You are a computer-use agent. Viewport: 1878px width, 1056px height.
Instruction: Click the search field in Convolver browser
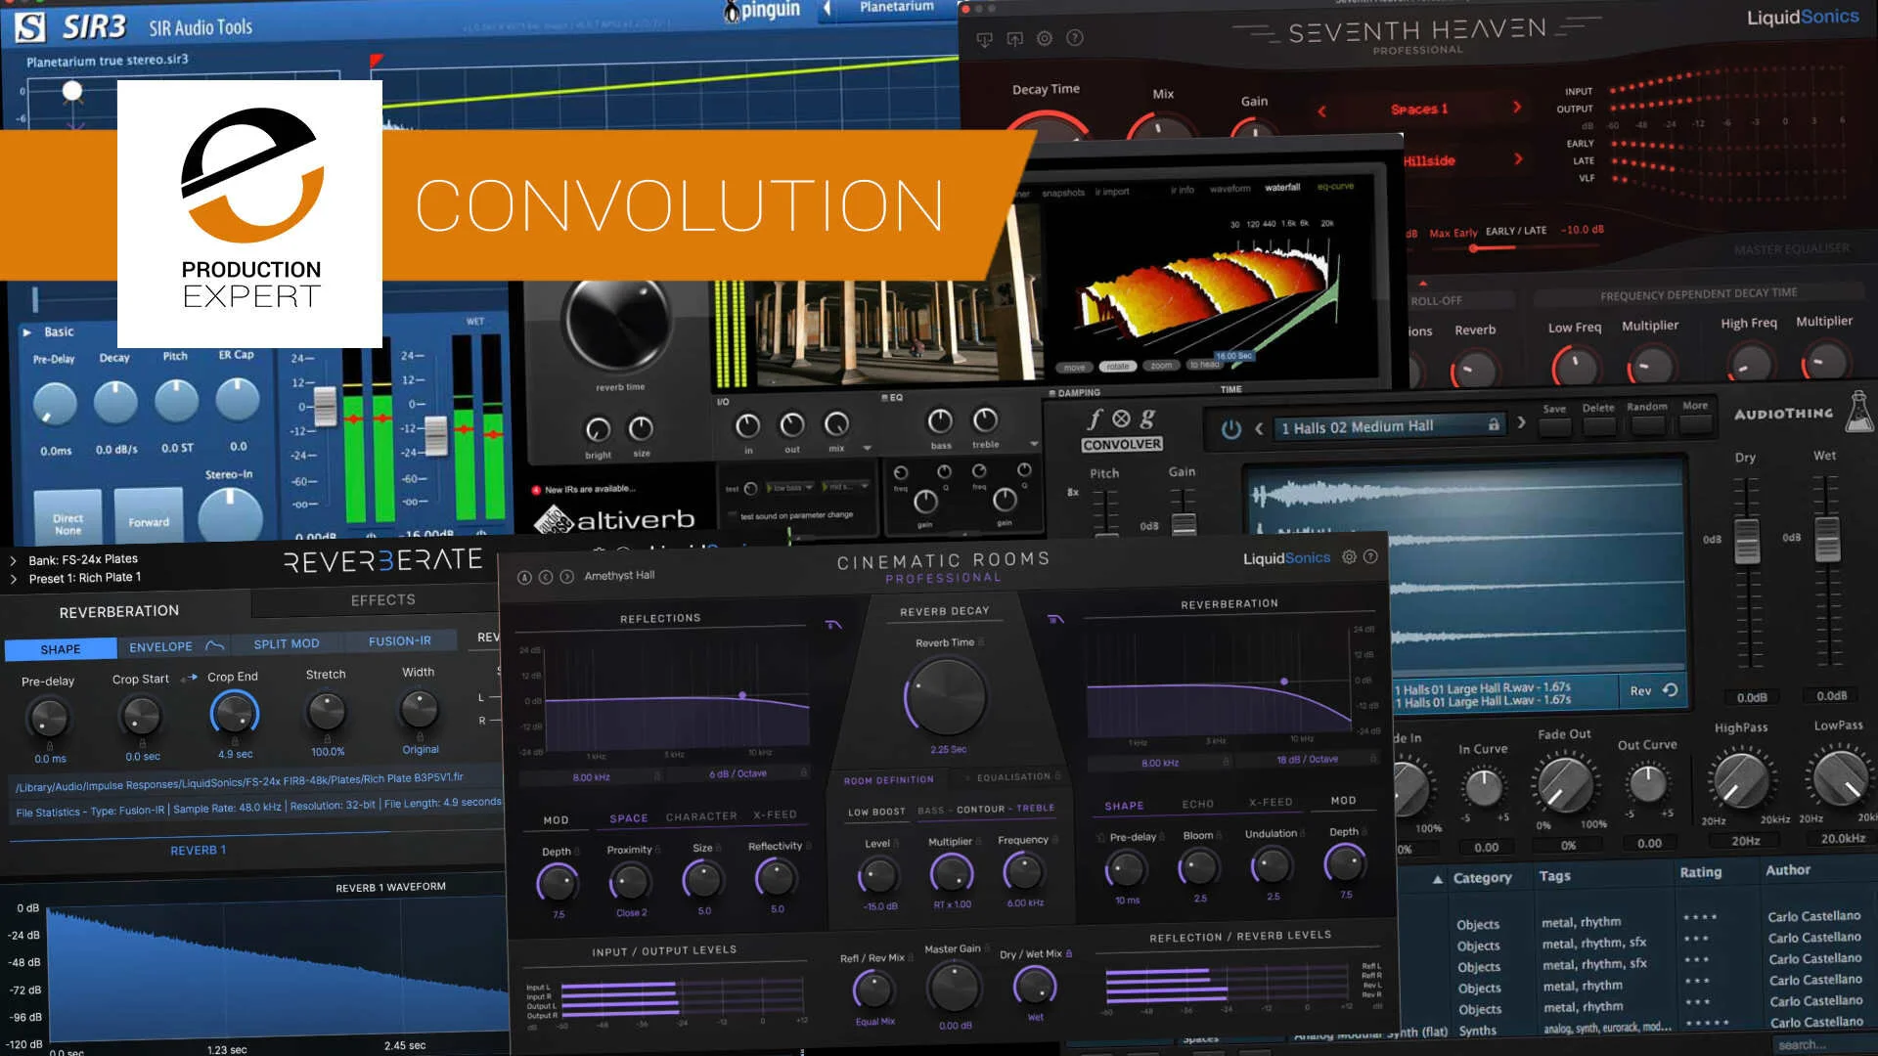(x=1824, y=1045)
